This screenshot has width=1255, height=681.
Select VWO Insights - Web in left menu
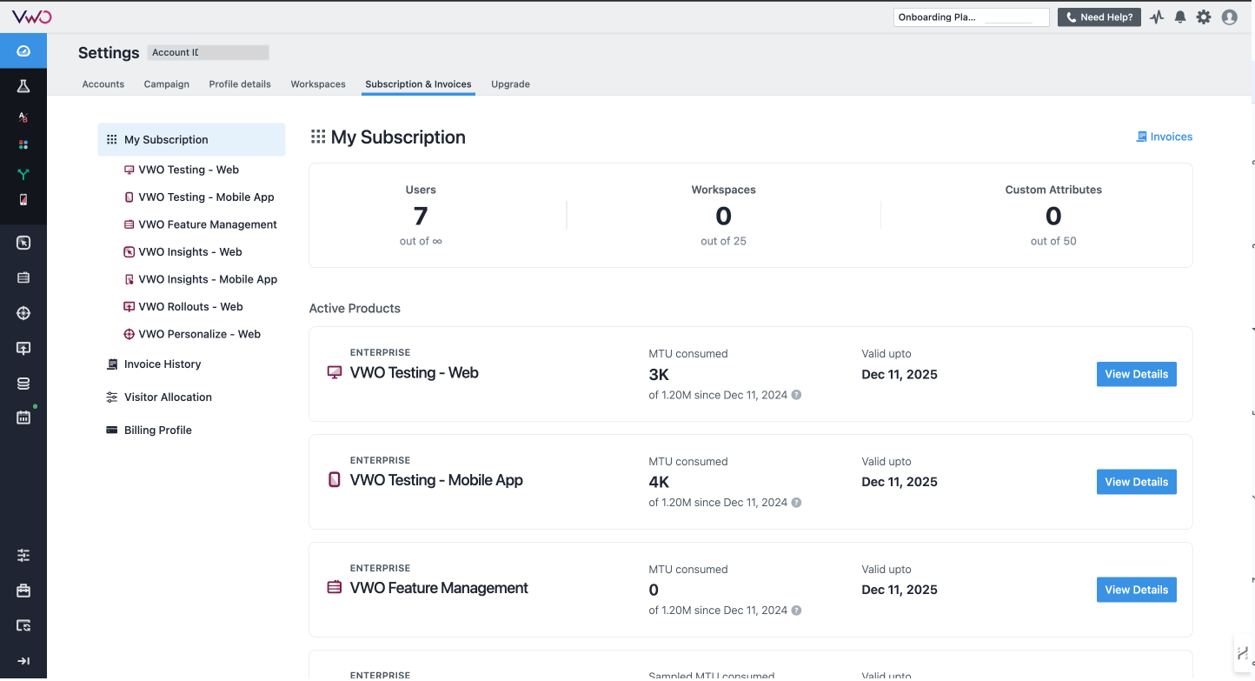point(183,252)
